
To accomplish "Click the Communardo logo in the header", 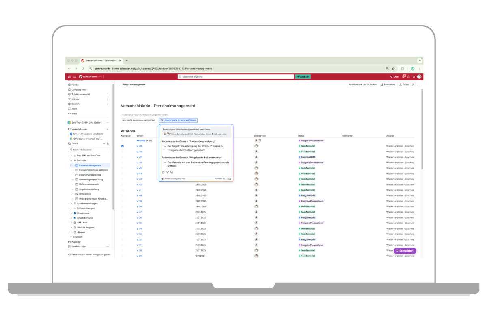I will coord(91,76).
